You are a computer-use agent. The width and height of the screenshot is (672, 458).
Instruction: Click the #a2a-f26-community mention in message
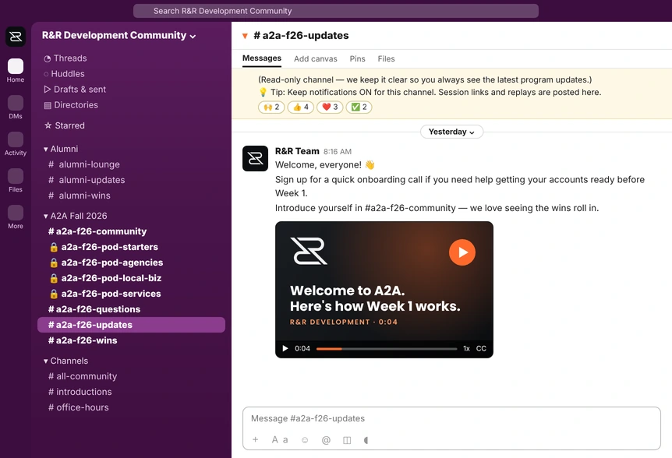[x=410, y=208]
